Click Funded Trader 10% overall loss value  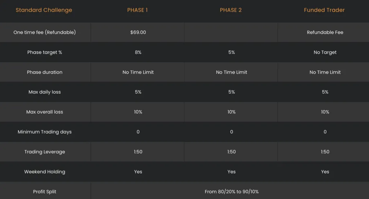(x=325, y=112)
